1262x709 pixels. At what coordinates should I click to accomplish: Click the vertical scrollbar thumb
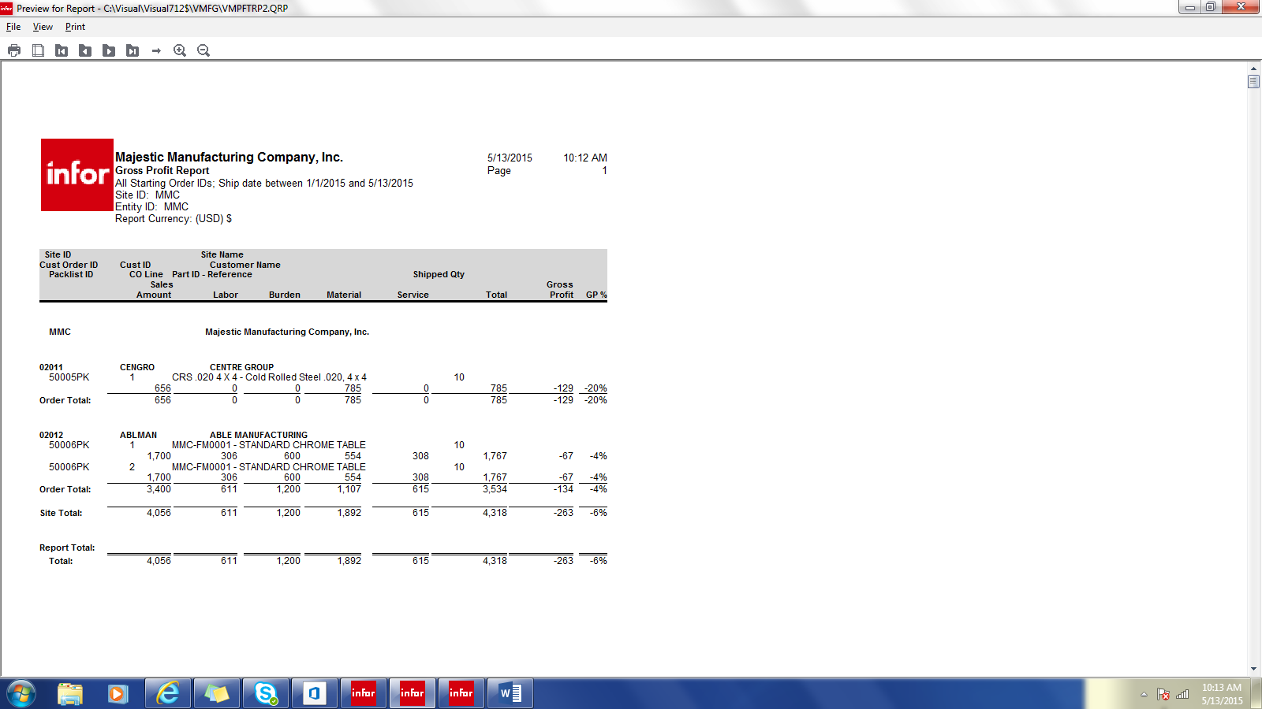(x=1253, y=81)
